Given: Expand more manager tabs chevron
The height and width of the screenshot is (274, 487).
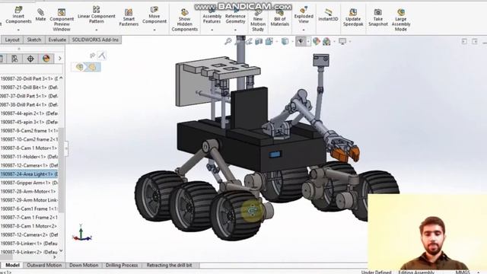Looking at the screenshot, I should click(x=59, y=59).
